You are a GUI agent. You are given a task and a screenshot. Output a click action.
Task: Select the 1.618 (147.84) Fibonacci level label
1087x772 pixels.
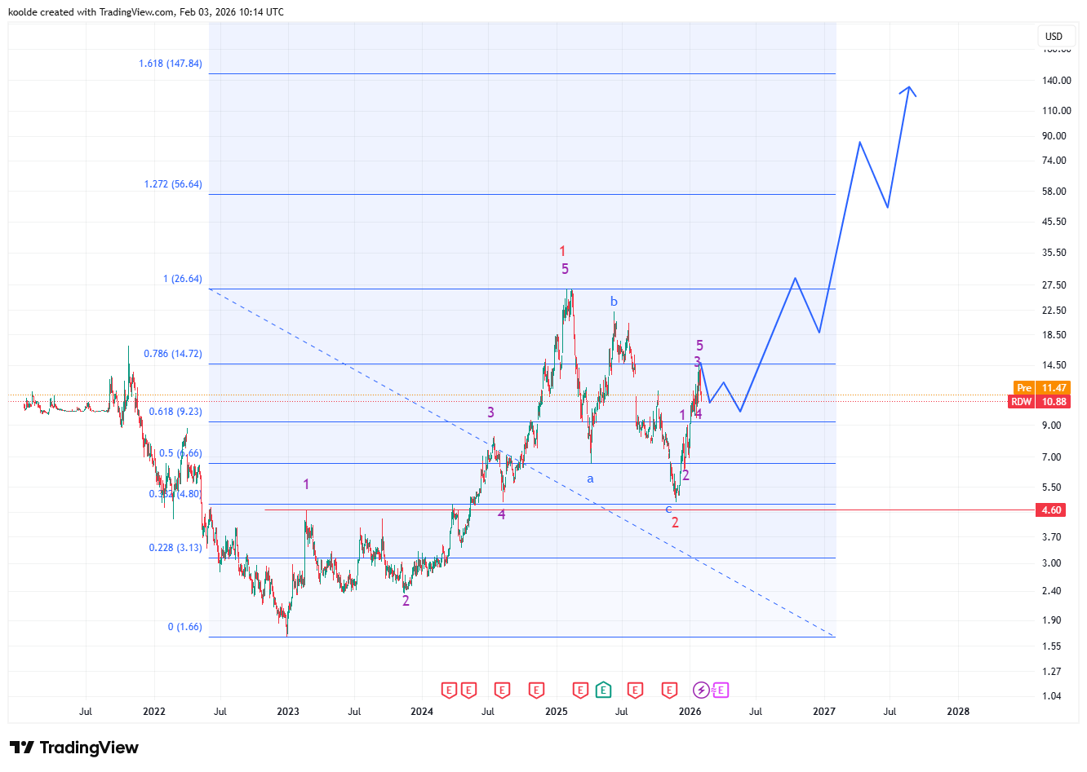pyautogui.click(x=170, y=64)
